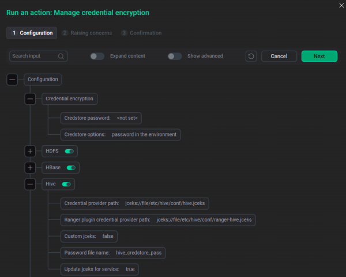The image size is (346, 277).
Task: Click the HBase node label
Action: (x=53, y=168)
